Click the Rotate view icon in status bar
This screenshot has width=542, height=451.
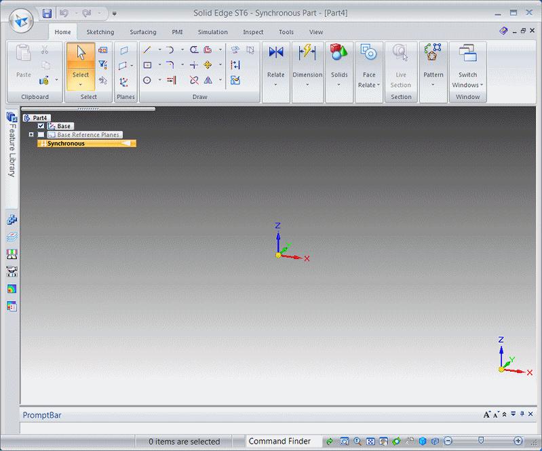pyautogui.click(x=396, y=441)
